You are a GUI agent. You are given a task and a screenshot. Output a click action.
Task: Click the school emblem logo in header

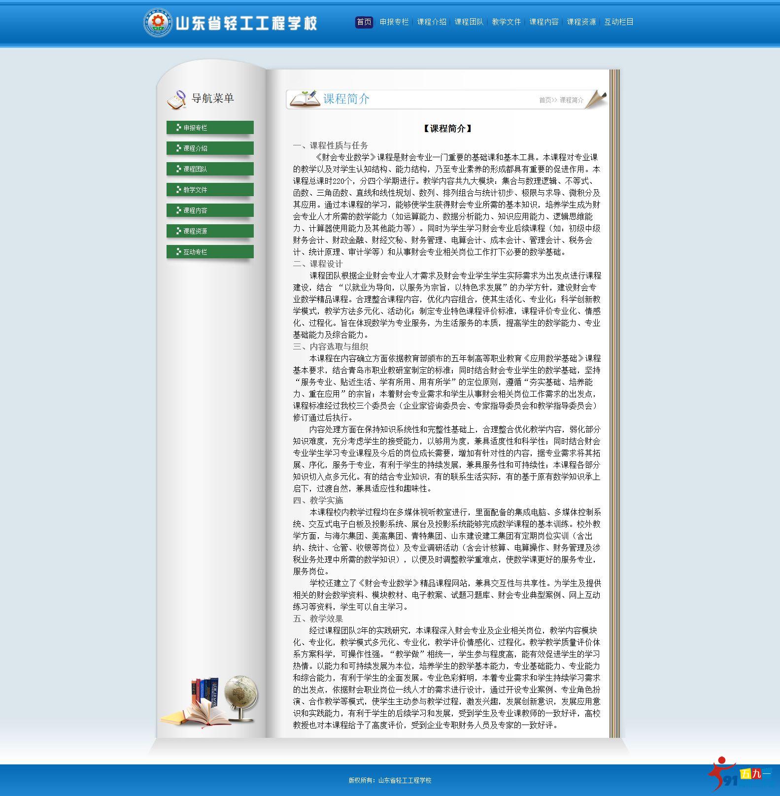(x=157, y=23)
